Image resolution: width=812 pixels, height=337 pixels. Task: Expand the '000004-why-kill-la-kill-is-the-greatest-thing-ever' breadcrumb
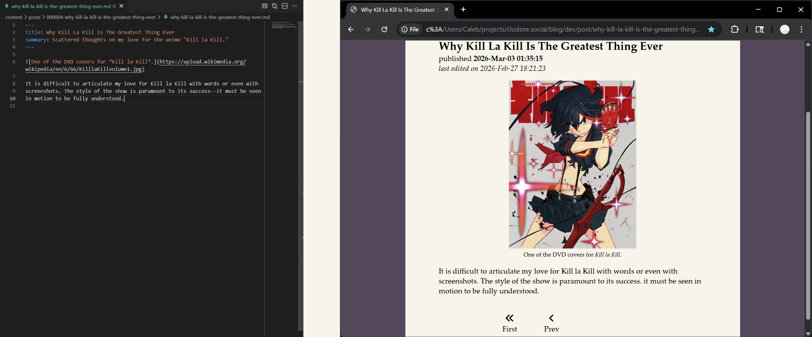101,17
